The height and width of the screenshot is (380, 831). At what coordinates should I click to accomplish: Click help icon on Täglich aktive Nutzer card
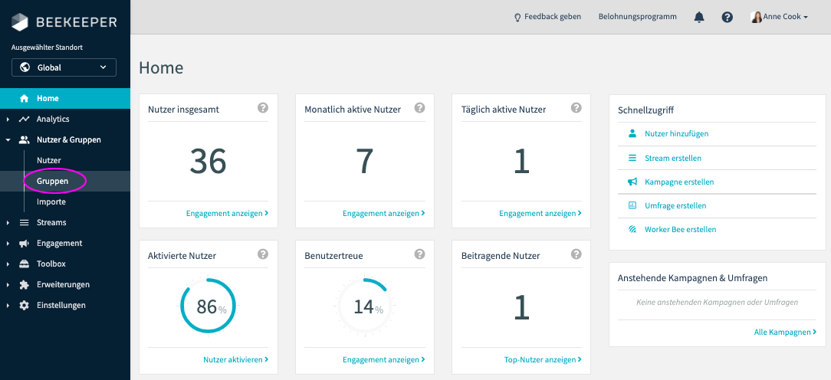point(576,108)
